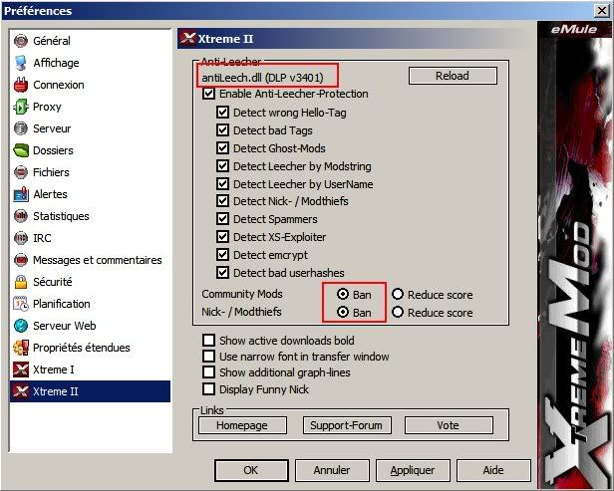This screenshot has height=491, width=614.
Task: Toggle Detect XS-Exploiter checkbox
Action: tap(223, 237)
